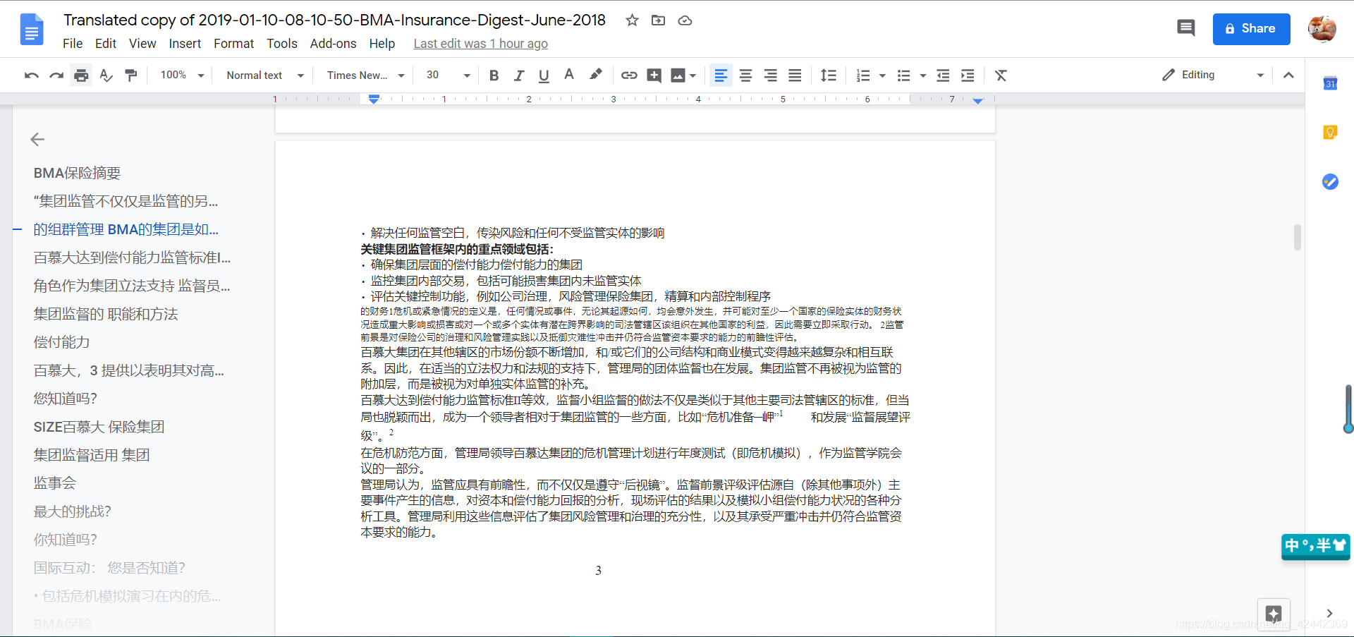Set center text alignment
The height and width of the screenshot is (637, 1354).
pyautogui.click(x=745, y=75)
